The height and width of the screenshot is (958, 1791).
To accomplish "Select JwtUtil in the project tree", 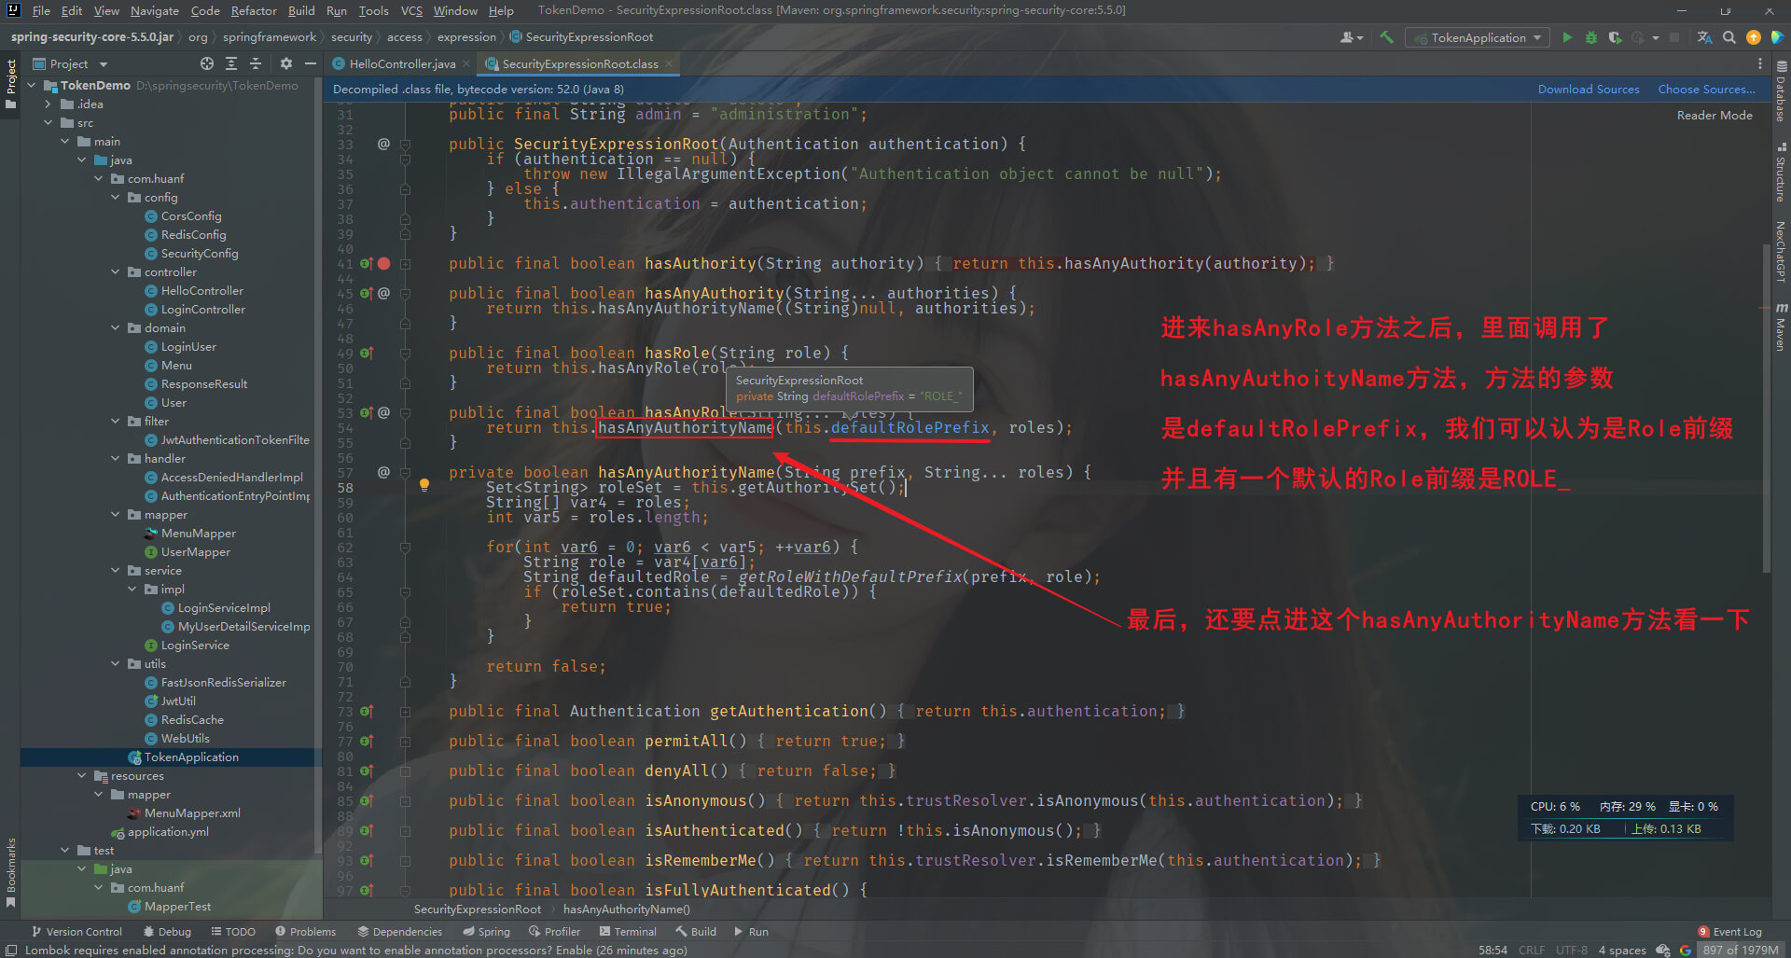I will 177,701.
